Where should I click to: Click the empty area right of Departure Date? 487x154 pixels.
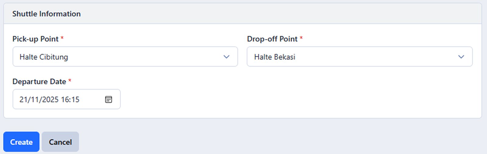coord(298,97)
